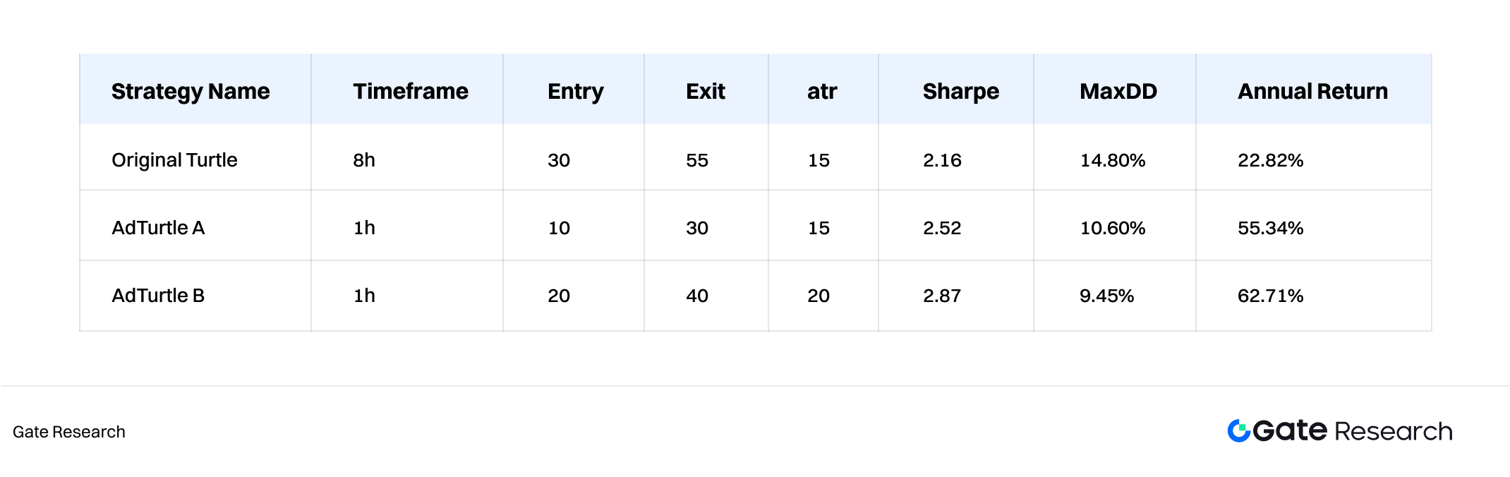This screenshot has height=477, width=1510.
Task: Select the atr column header
Action: click(x=822, y=91)
